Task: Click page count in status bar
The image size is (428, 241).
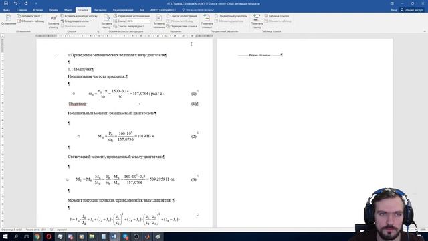Action: point(11,230)
